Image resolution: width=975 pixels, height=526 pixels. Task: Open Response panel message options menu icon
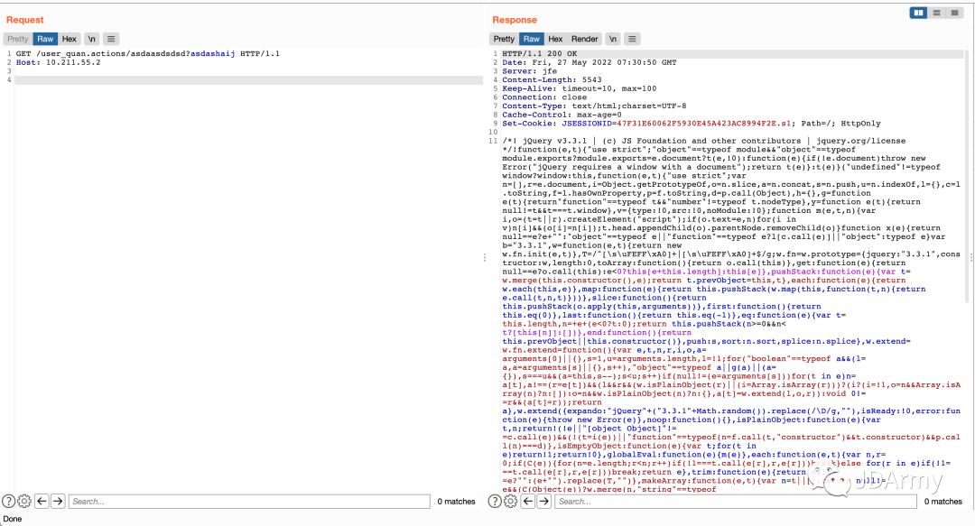click(632, 39)
